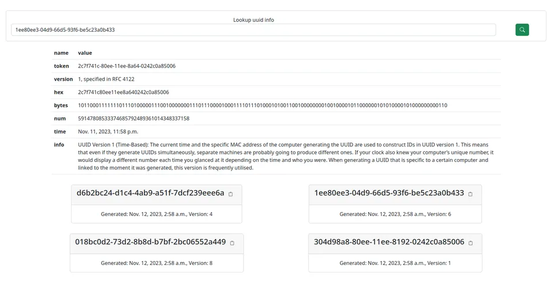Viewport: 554px width, 295px height.
Task: Copy the 018bc0d2 version 8 UUID
Action: pos(232,243)
